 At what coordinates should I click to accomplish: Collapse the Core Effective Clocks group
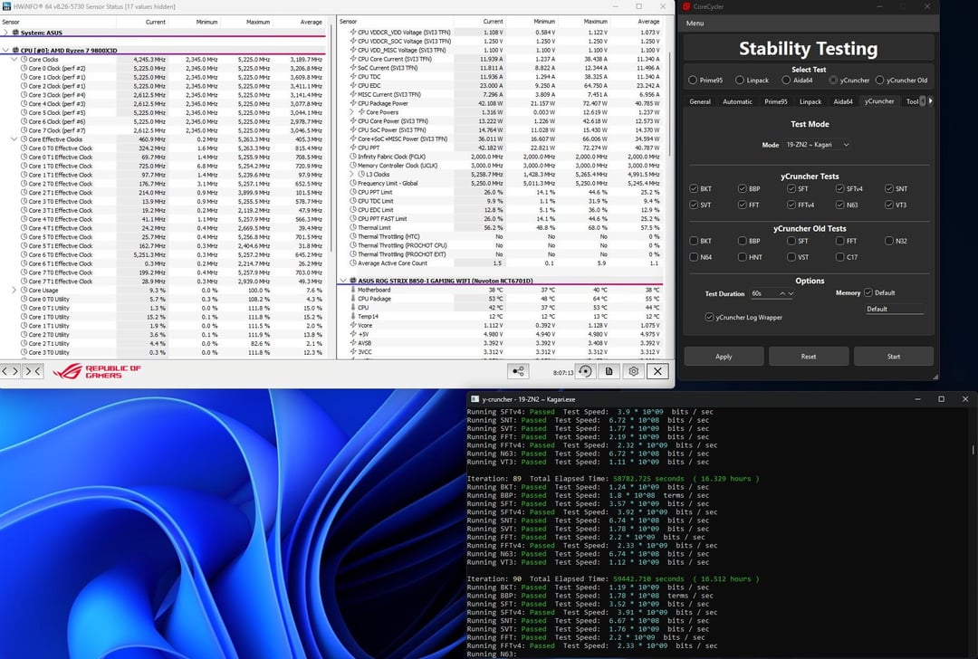click(x=14, y=139)
